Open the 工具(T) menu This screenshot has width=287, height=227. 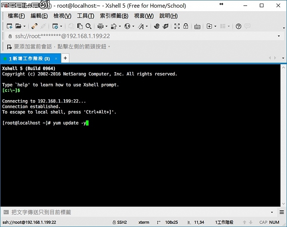pos(85,16)
